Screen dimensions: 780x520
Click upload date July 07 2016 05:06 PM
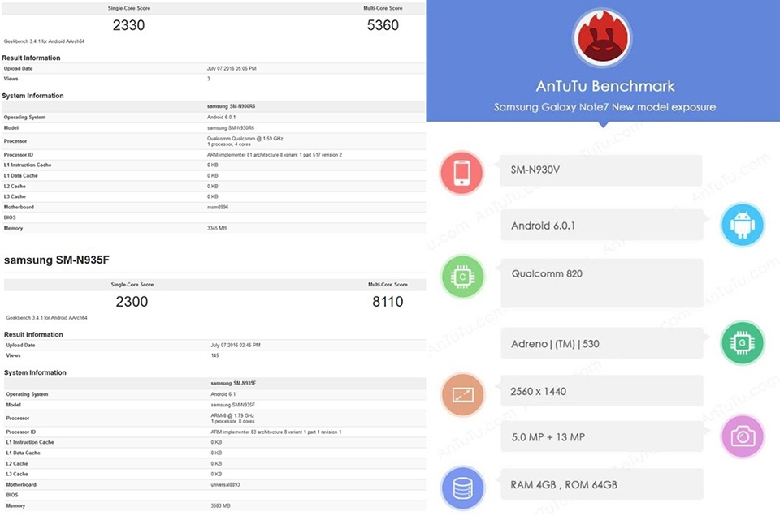coord(232,68)
